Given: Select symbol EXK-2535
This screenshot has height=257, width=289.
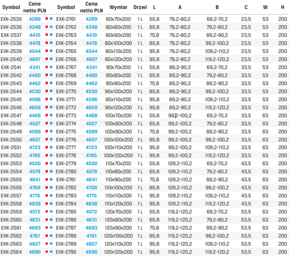Looking at the screenshot, I should [11, 19].
